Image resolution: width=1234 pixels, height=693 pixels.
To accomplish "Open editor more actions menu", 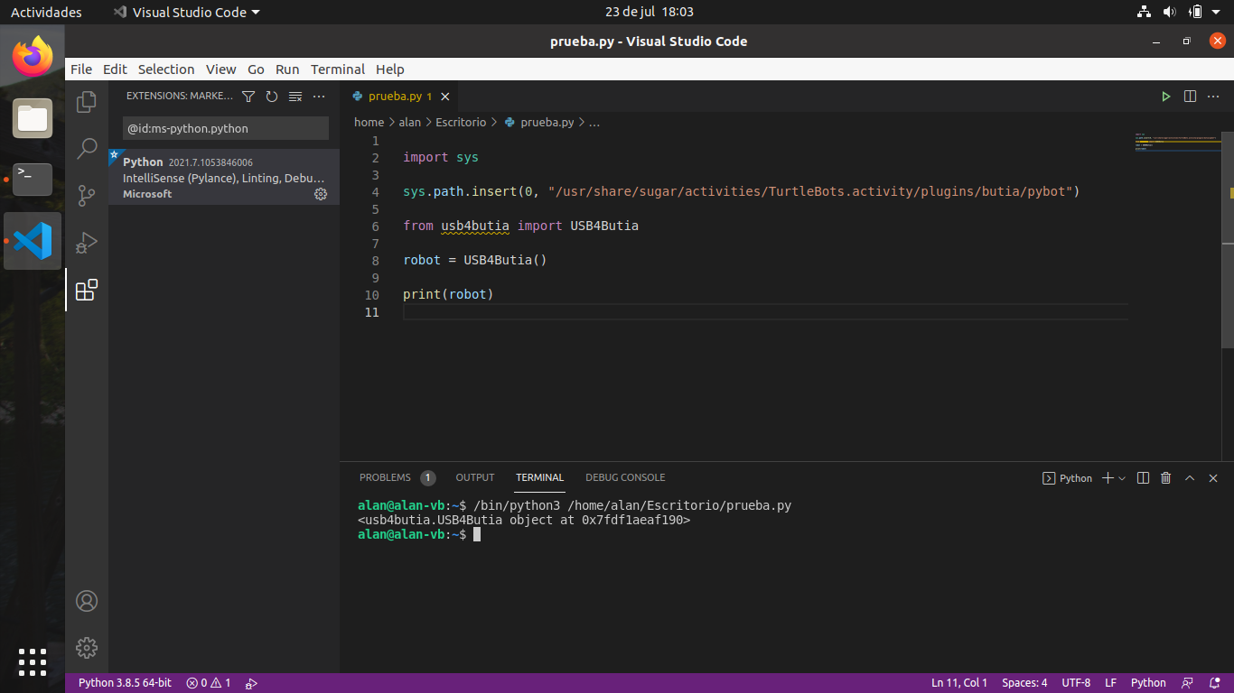I will click(x=1214, y=96).
